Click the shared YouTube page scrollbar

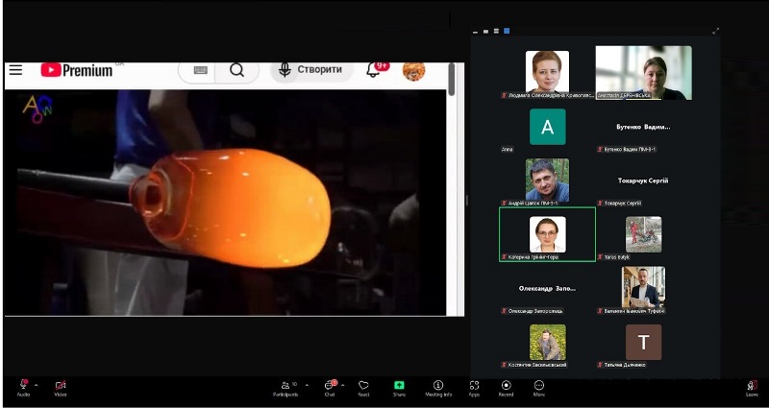click(451, 80)
